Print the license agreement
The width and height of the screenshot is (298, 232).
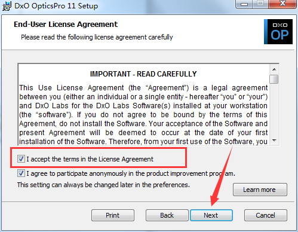point(113,215)
